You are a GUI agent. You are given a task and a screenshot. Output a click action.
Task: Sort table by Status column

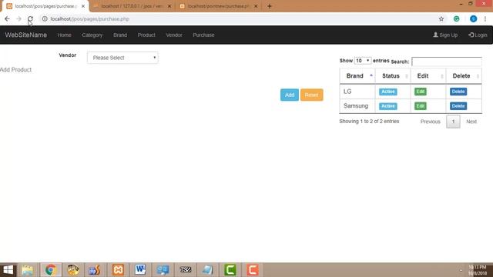pyautogui.click(x=393, y=76)
